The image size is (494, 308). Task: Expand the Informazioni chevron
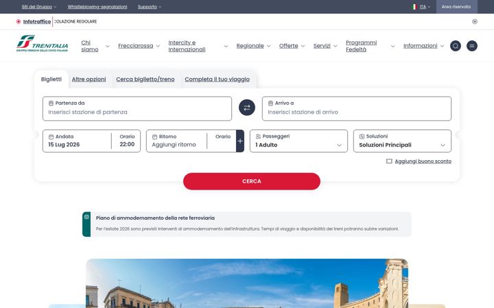point(442,46)
